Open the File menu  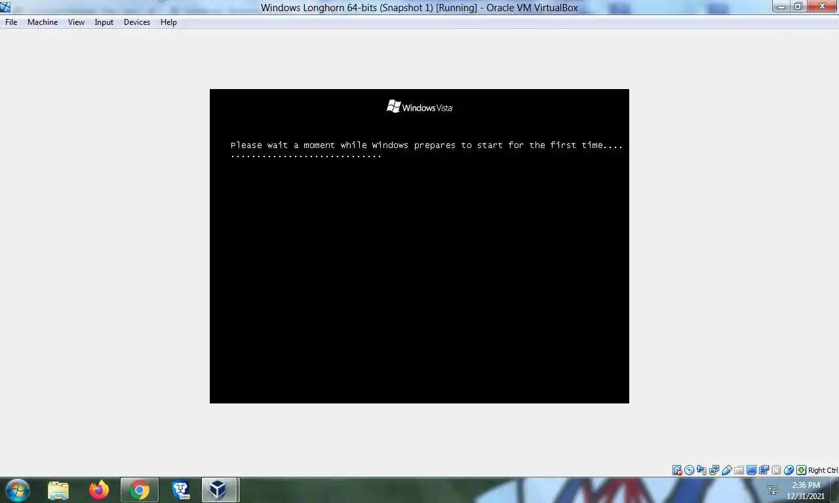(x=11, y=22)
